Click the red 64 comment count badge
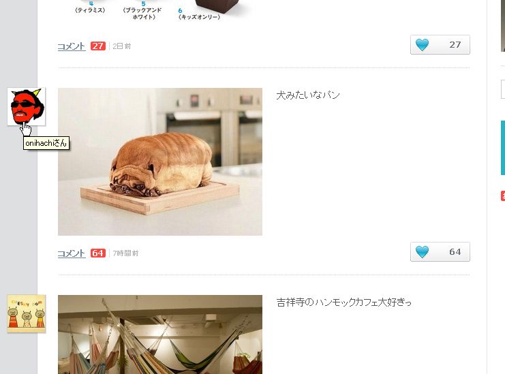The height and width of the screenshot is (374, 505). click(98, 253)
